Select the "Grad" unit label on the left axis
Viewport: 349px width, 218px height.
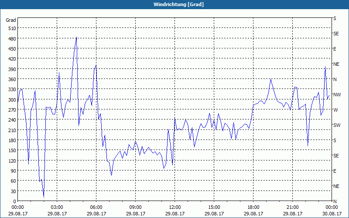pyautogui.click(x=11, y=20)
